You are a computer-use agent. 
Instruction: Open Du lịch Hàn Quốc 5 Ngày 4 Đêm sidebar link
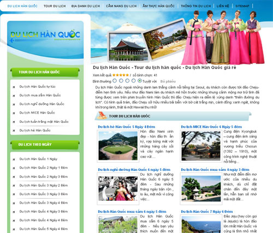click(x=44, y=229)
